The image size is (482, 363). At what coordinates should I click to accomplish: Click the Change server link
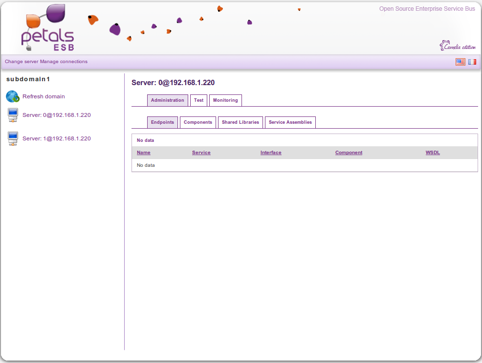(x=22, y=62)
